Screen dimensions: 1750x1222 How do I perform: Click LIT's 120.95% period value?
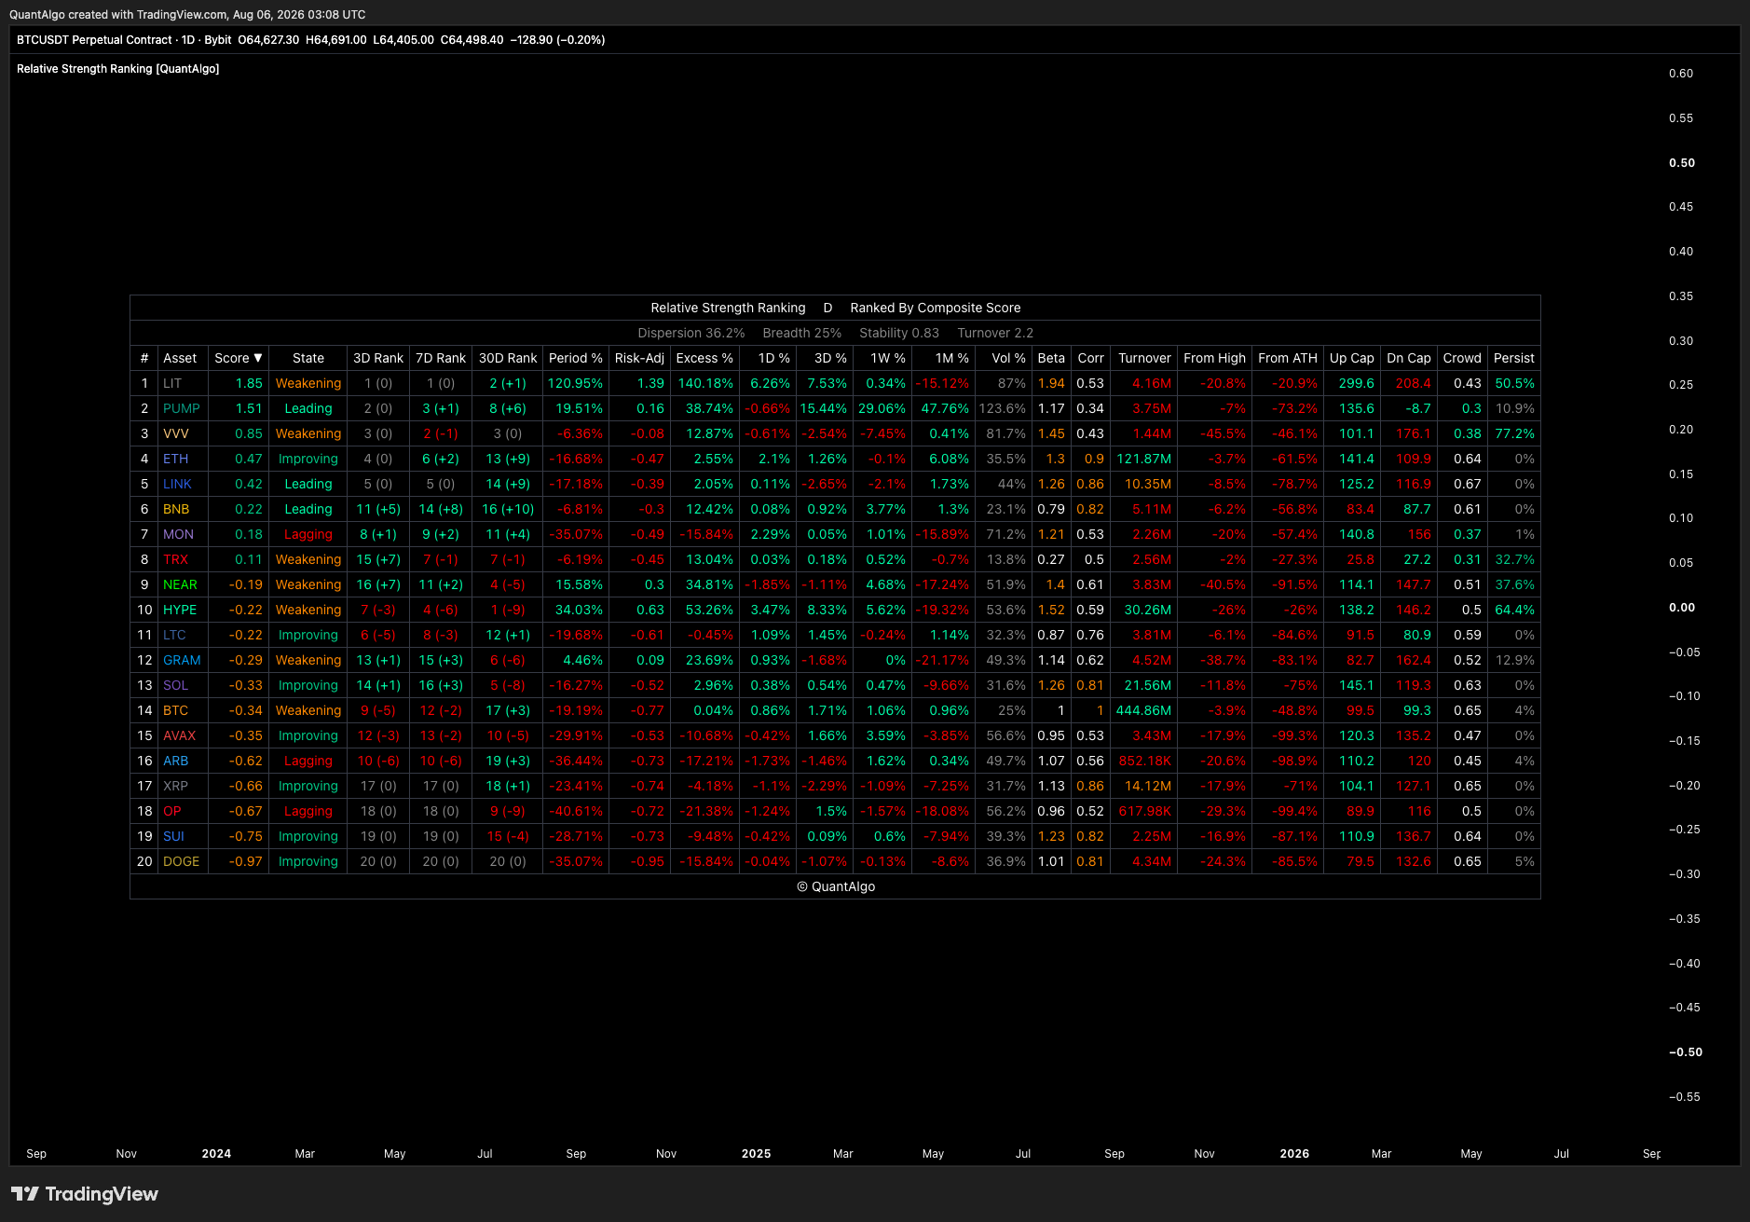click(x=575, y=383)
